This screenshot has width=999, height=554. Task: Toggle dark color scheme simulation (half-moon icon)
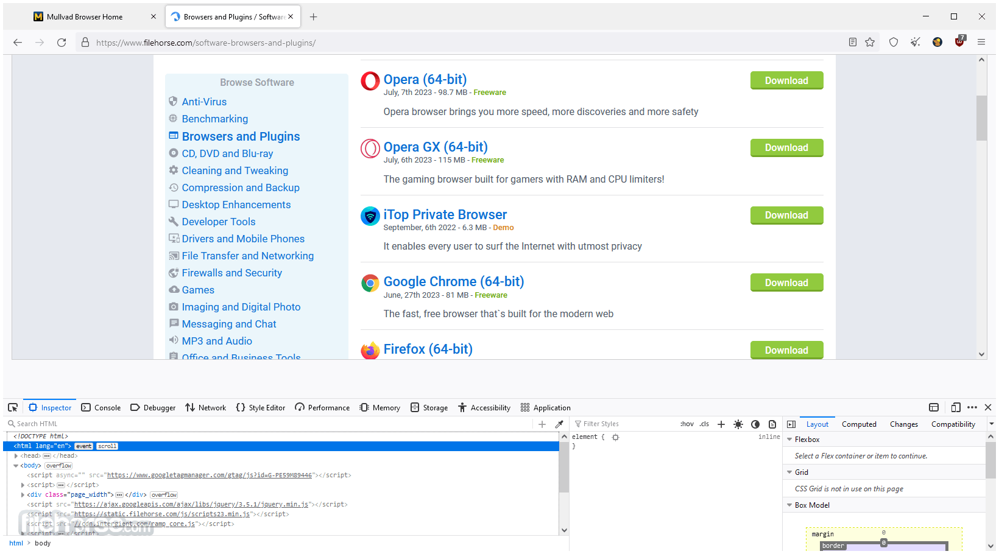pos(755,424)
